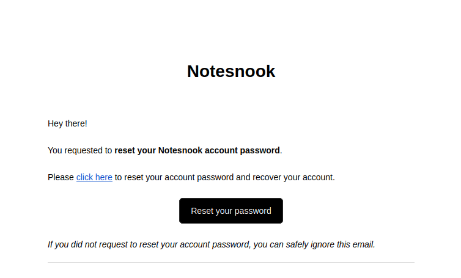Click the word "there!" in the greeting
This screenshot has width=461, height=278.
click(76, 123)
